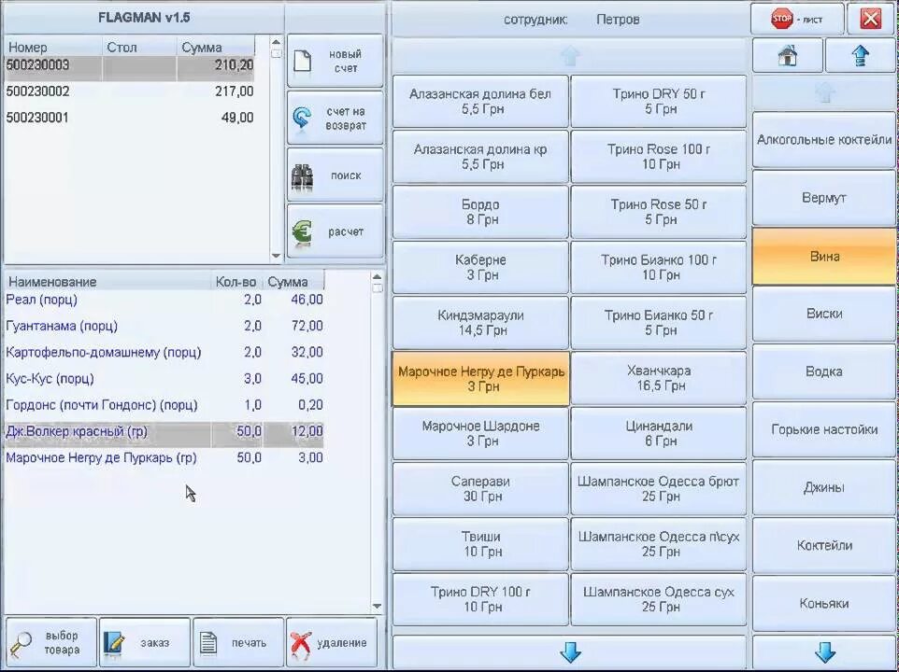
Task: Click bills list scrollbar down arrow
Action: (276, 256)
